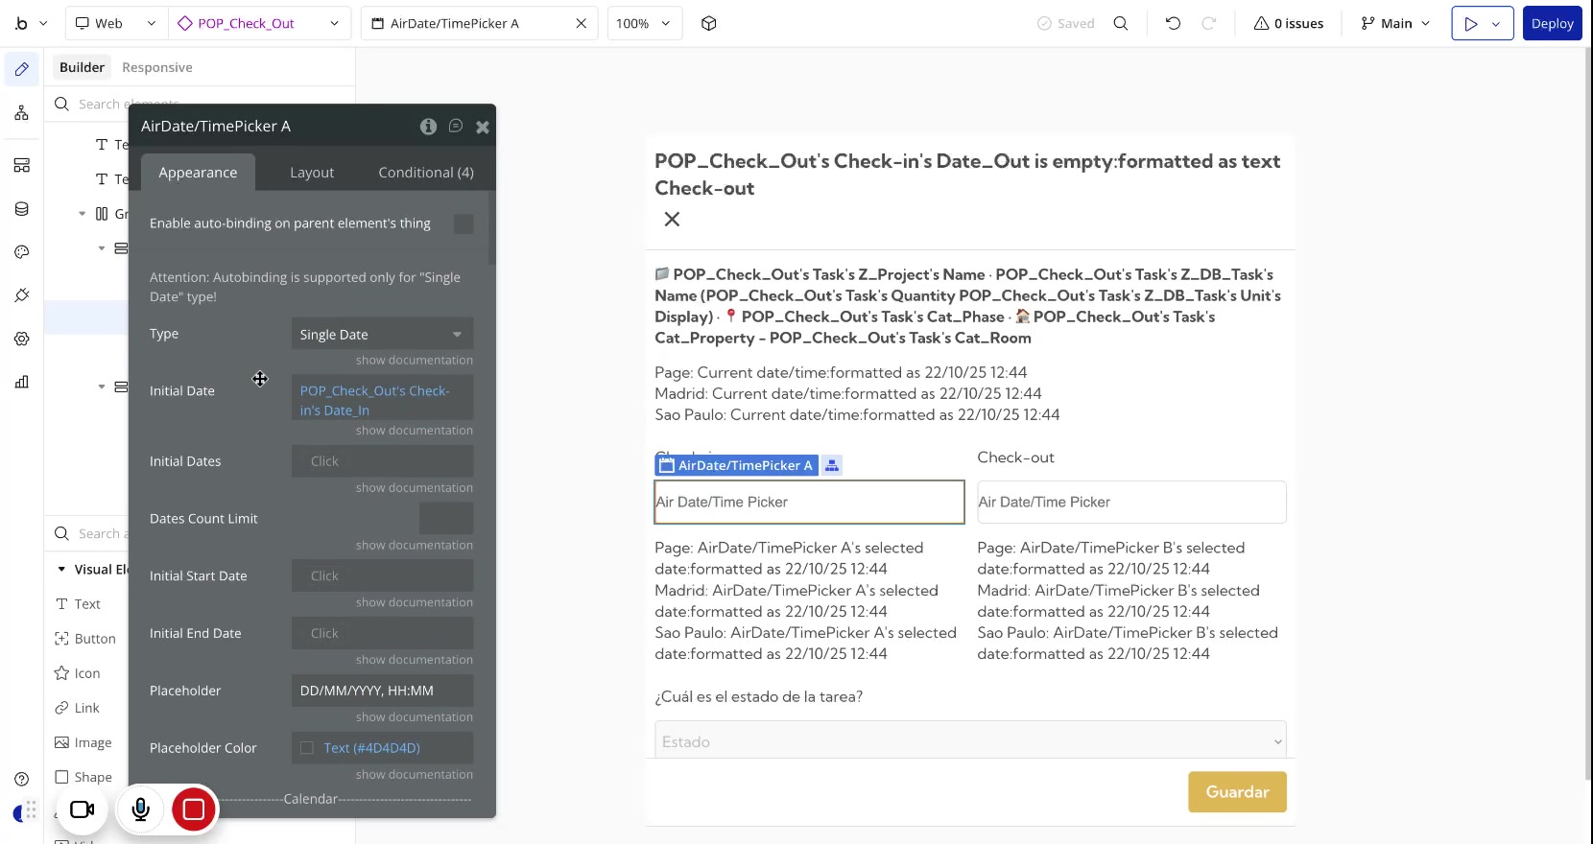1593x844 pixels.
Task: Stop recording with the red button
Action: click(x=194, y=809)
